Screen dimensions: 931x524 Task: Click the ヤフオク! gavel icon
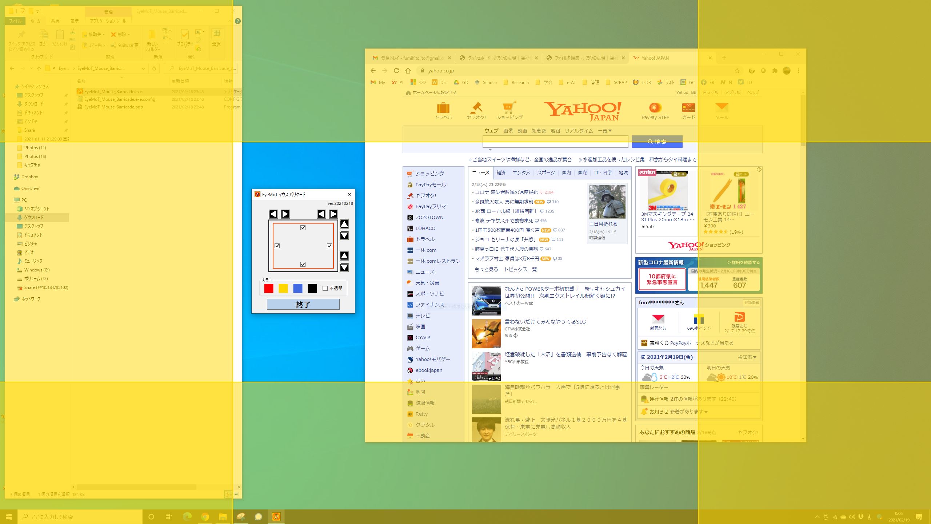point(476,108)
